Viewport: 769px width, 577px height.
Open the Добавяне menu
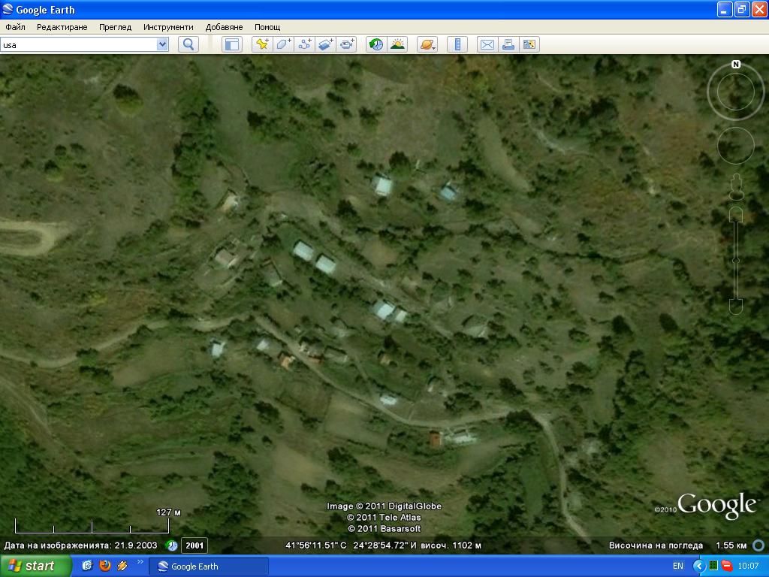click(224, 27)
